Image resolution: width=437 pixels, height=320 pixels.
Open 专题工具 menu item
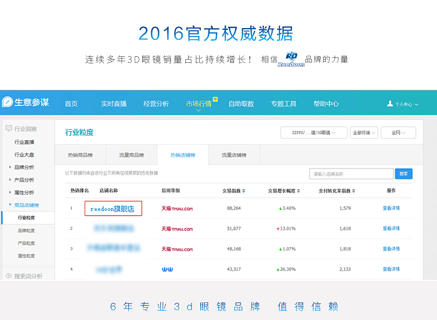(x=284, y=104)
